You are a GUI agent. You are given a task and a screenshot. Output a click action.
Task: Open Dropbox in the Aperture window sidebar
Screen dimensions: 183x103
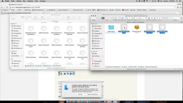tap(96, 31)
